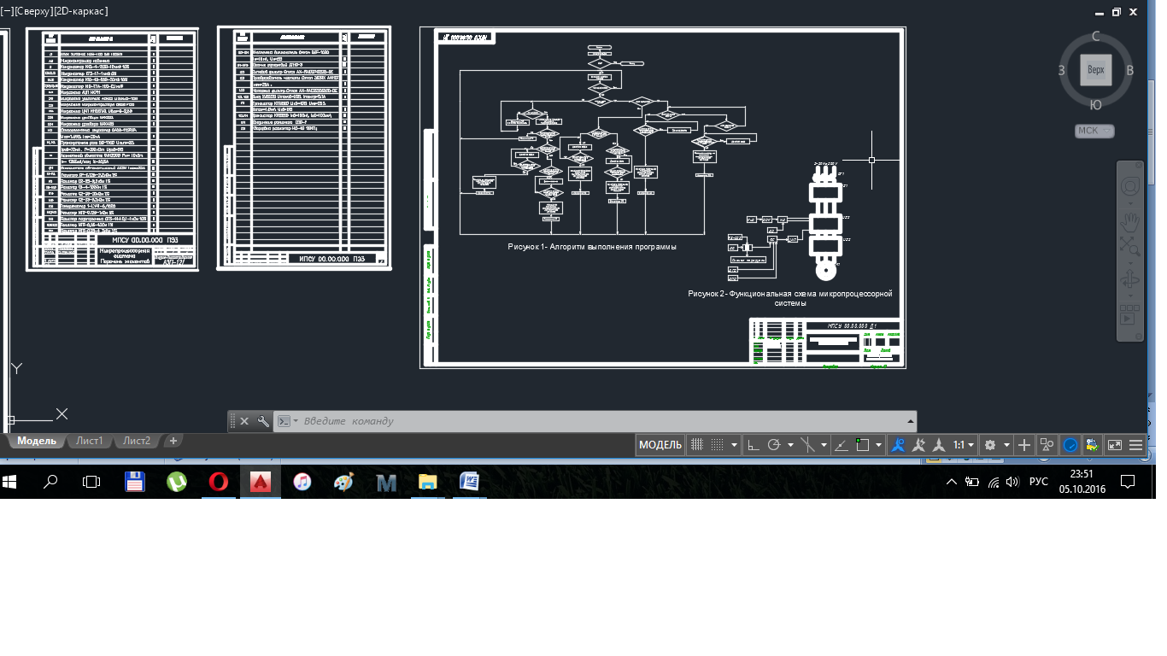Switch to the Модель tab

pyautogui.click(x=37, y=441)
